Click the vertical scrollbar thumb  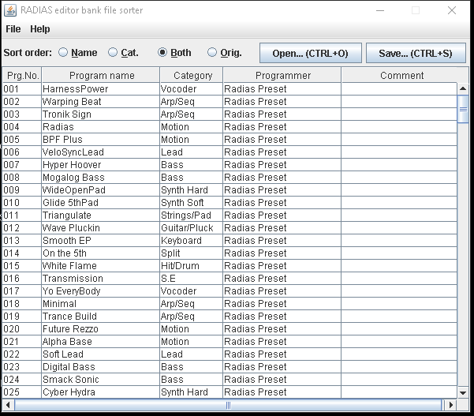[x=463, y=109]
